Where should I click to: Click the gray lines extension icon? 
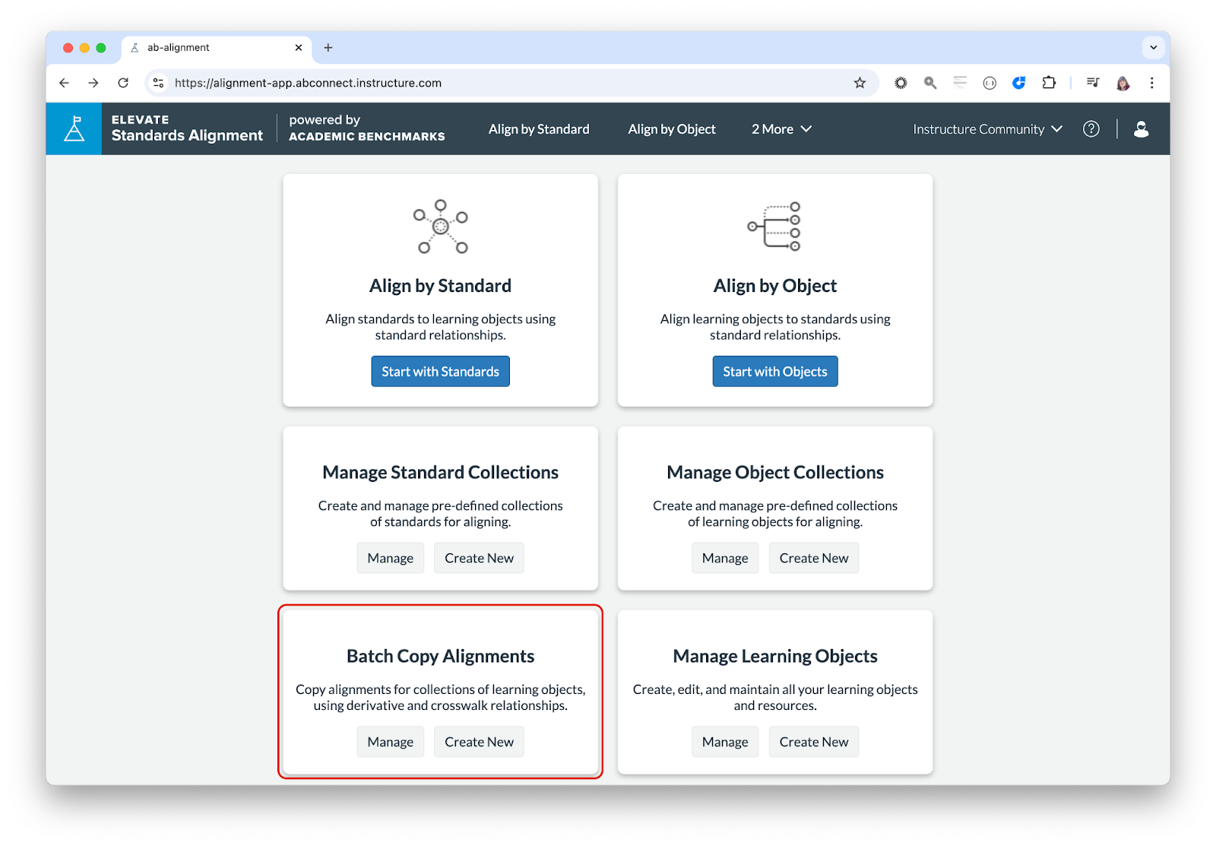click(x=960, y=83)
